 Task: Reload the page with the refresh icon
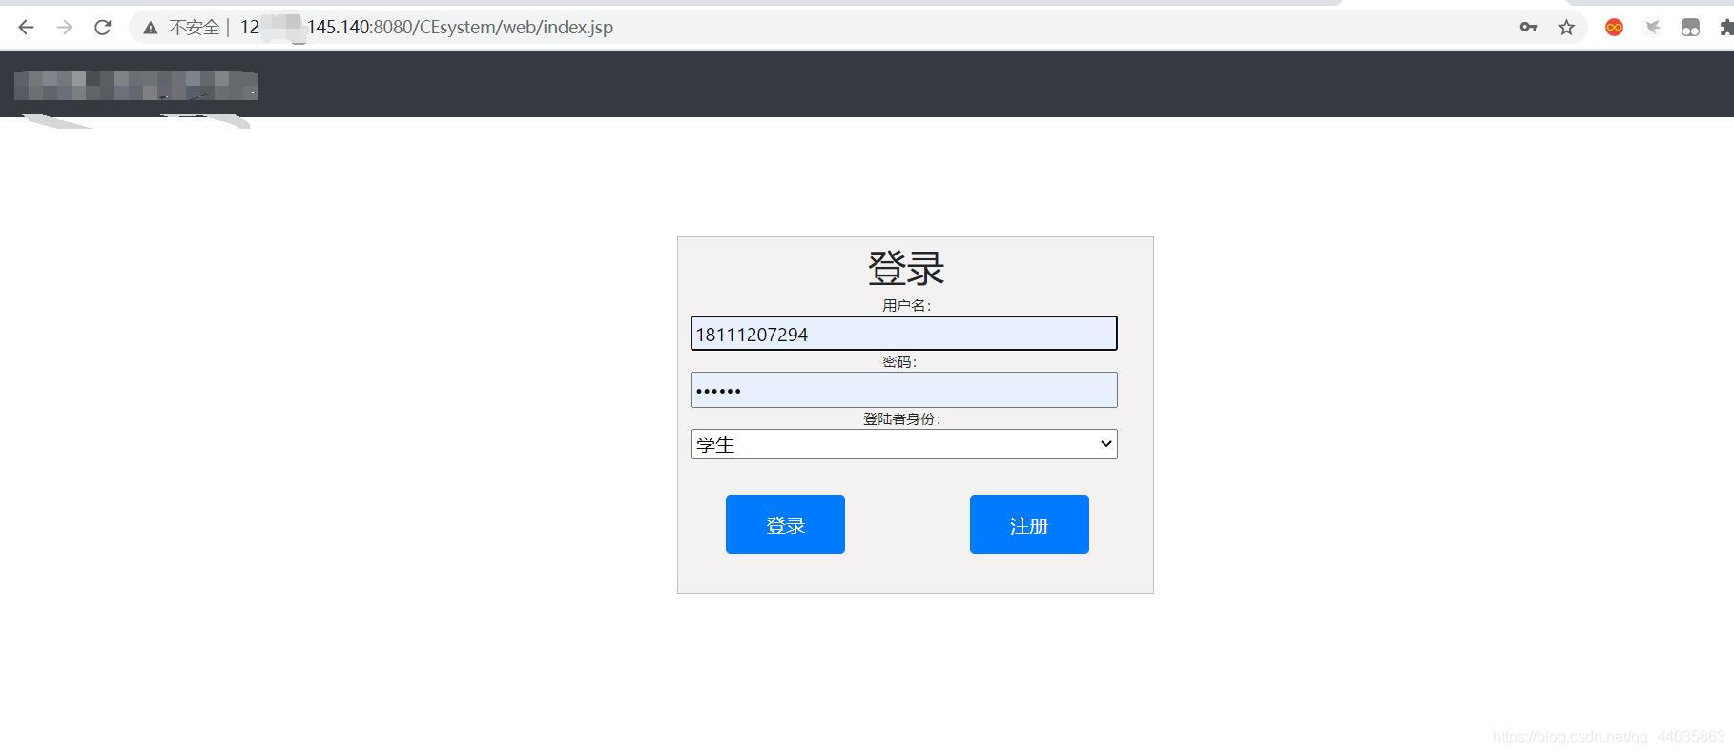point(103,28)
